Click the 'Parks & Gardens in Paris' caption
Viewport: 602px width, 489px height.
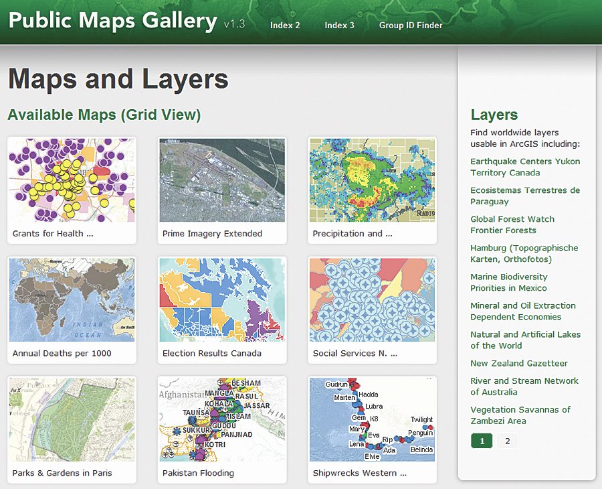pos(62,473)
